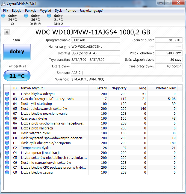Click the Interfejs USB (Serial ATA) field
The height and width of the screenshot is (194, 186).
(x=96, y=53)
